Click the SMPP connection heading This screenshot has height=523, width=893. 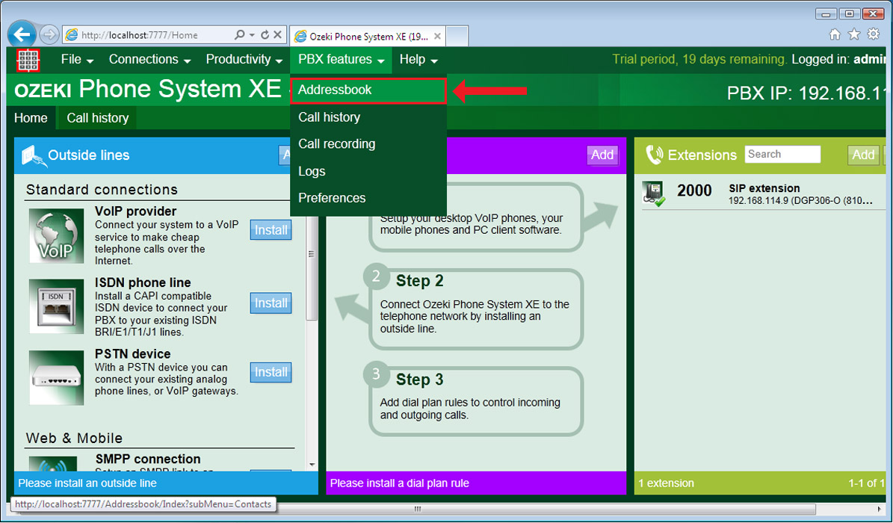click(x=148, y=459)
